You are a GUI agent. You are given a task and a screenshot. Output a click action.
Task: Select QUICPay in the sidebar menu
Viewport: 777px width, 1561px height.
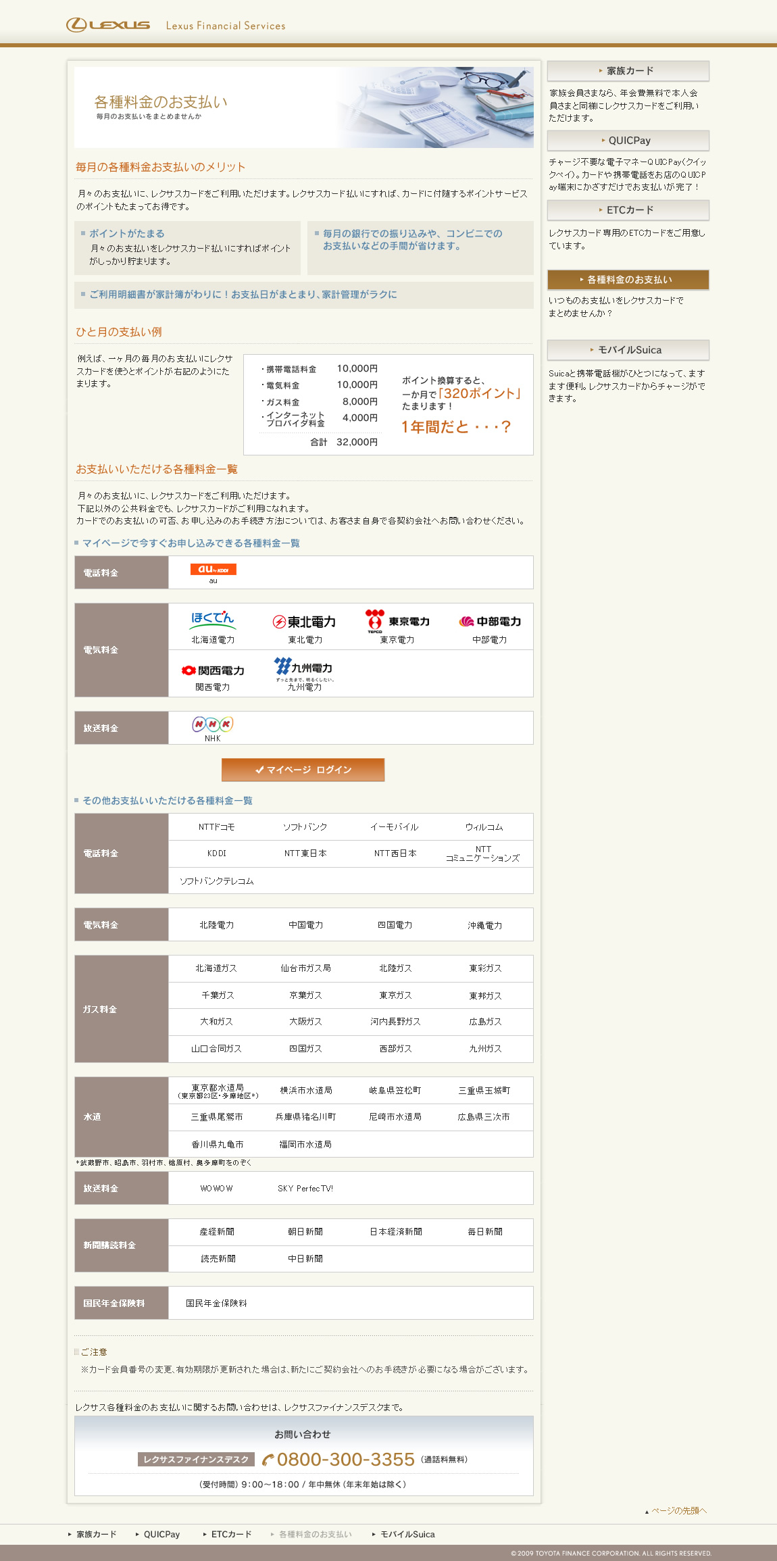coord(628,141)
